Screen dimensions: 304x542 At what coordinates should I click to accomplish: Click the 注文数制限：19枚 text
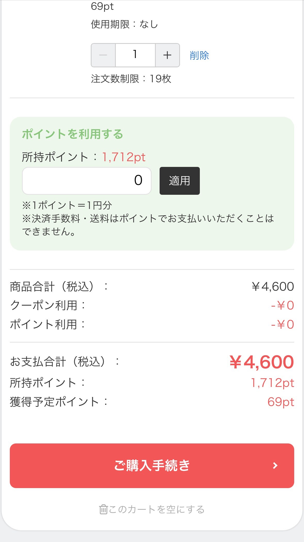pyautogui.click(x=131, y=79)
